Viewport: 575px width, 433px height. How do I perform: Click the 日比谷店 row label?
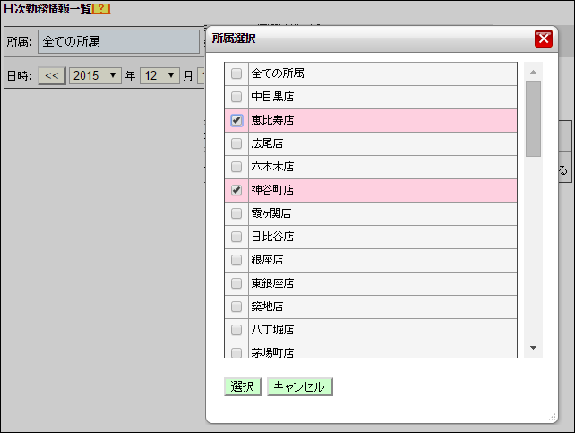point(272,237)
